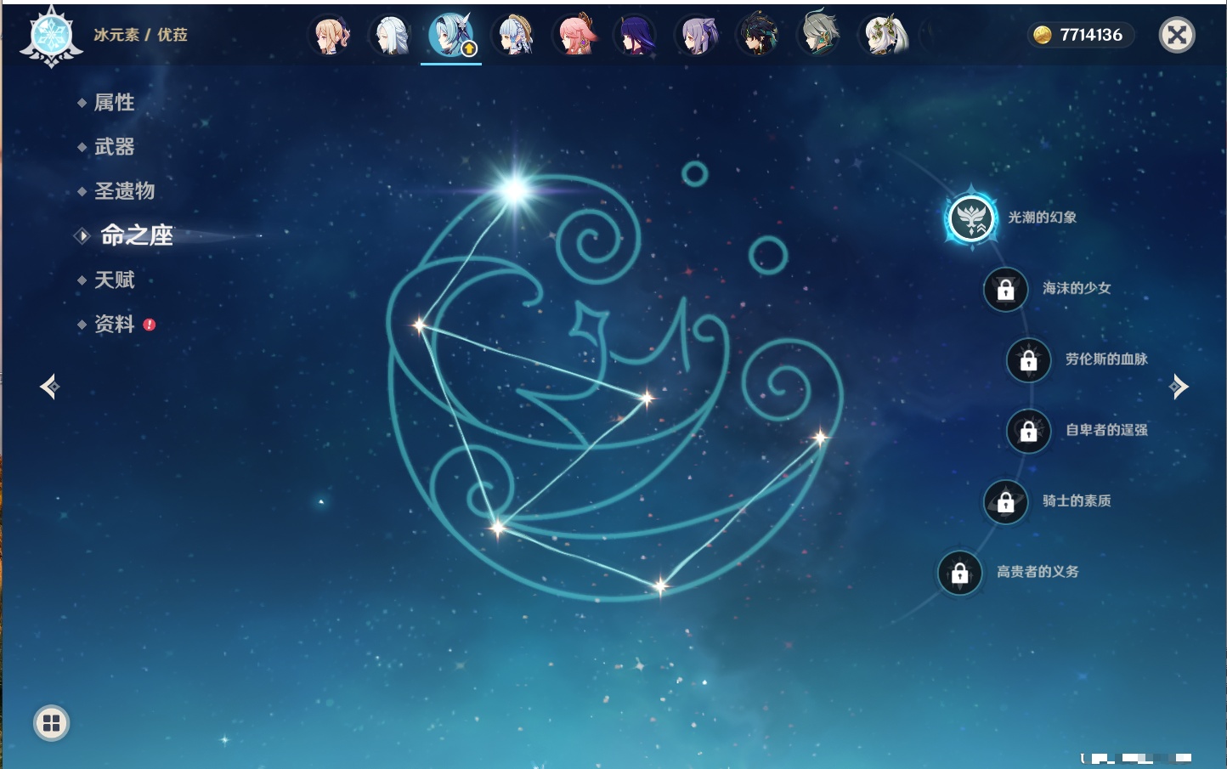Click the yellow upgrade arrow badge on Eula
This screenshot has width=1227, height=769.
[468, 49]
